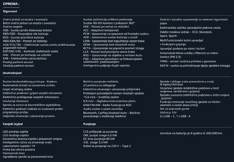Select the Unutrašnjost section title
Viewport: 234px width, 162px height.
coord(12,73)
